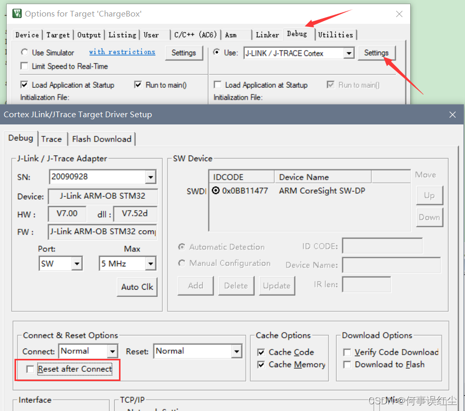The image size is (465, 411).
Task: Click the Add device button
Action: pos(196,286)
